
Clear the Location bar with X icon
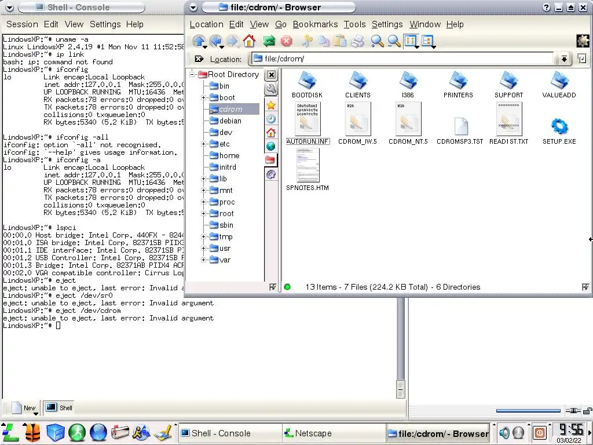pos(199,59)
